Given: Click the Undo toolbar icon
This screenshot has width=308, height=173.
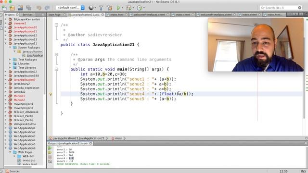Looking at the screenshot, I should point(39,8).
